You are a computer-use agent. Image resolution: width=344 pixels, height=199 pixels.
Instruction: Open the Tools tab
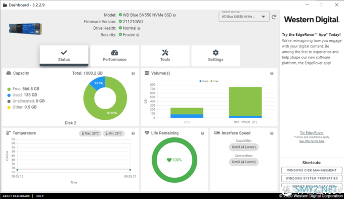(x=165, y=56)
